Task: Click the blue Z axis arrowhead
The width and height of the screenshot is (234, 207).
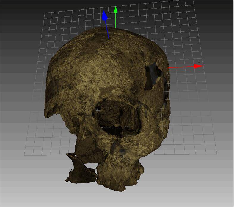Action: click(x=104, y=16)
